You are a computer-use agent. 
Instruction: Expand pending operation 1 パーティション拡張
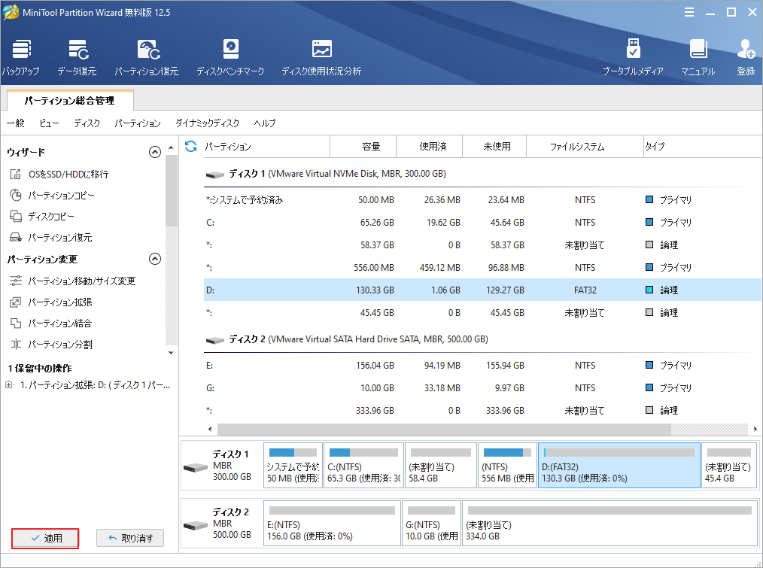pyautogui.click(x=8, y=385)
